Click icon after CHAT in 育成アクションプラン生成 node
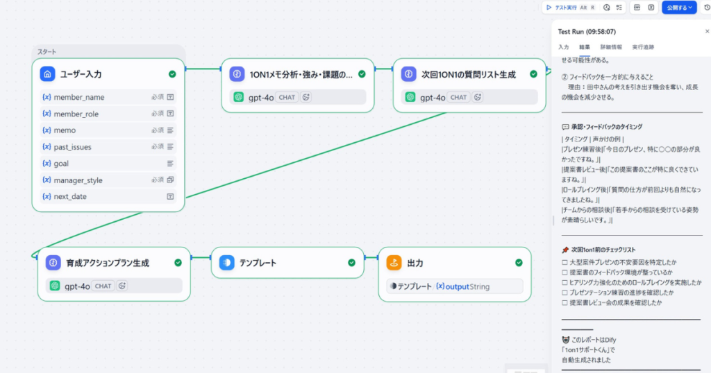 (122, 286)
